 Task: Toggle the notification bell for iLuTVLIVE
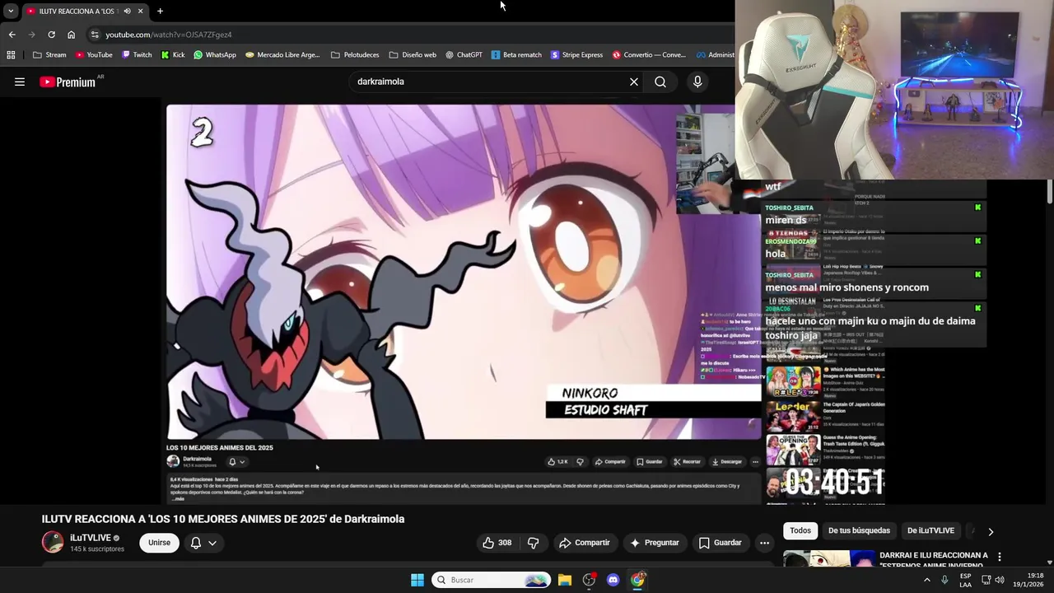tap(196, 543)
